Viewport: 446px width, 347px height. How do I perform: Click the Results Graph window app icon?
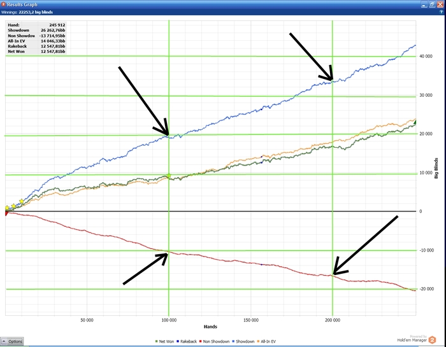[x=3, y=4]
